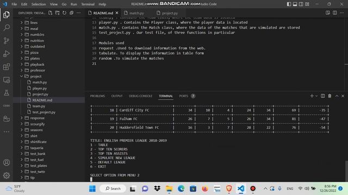
Task: Open the Accounts icon in activity bar
Action: 7,162
